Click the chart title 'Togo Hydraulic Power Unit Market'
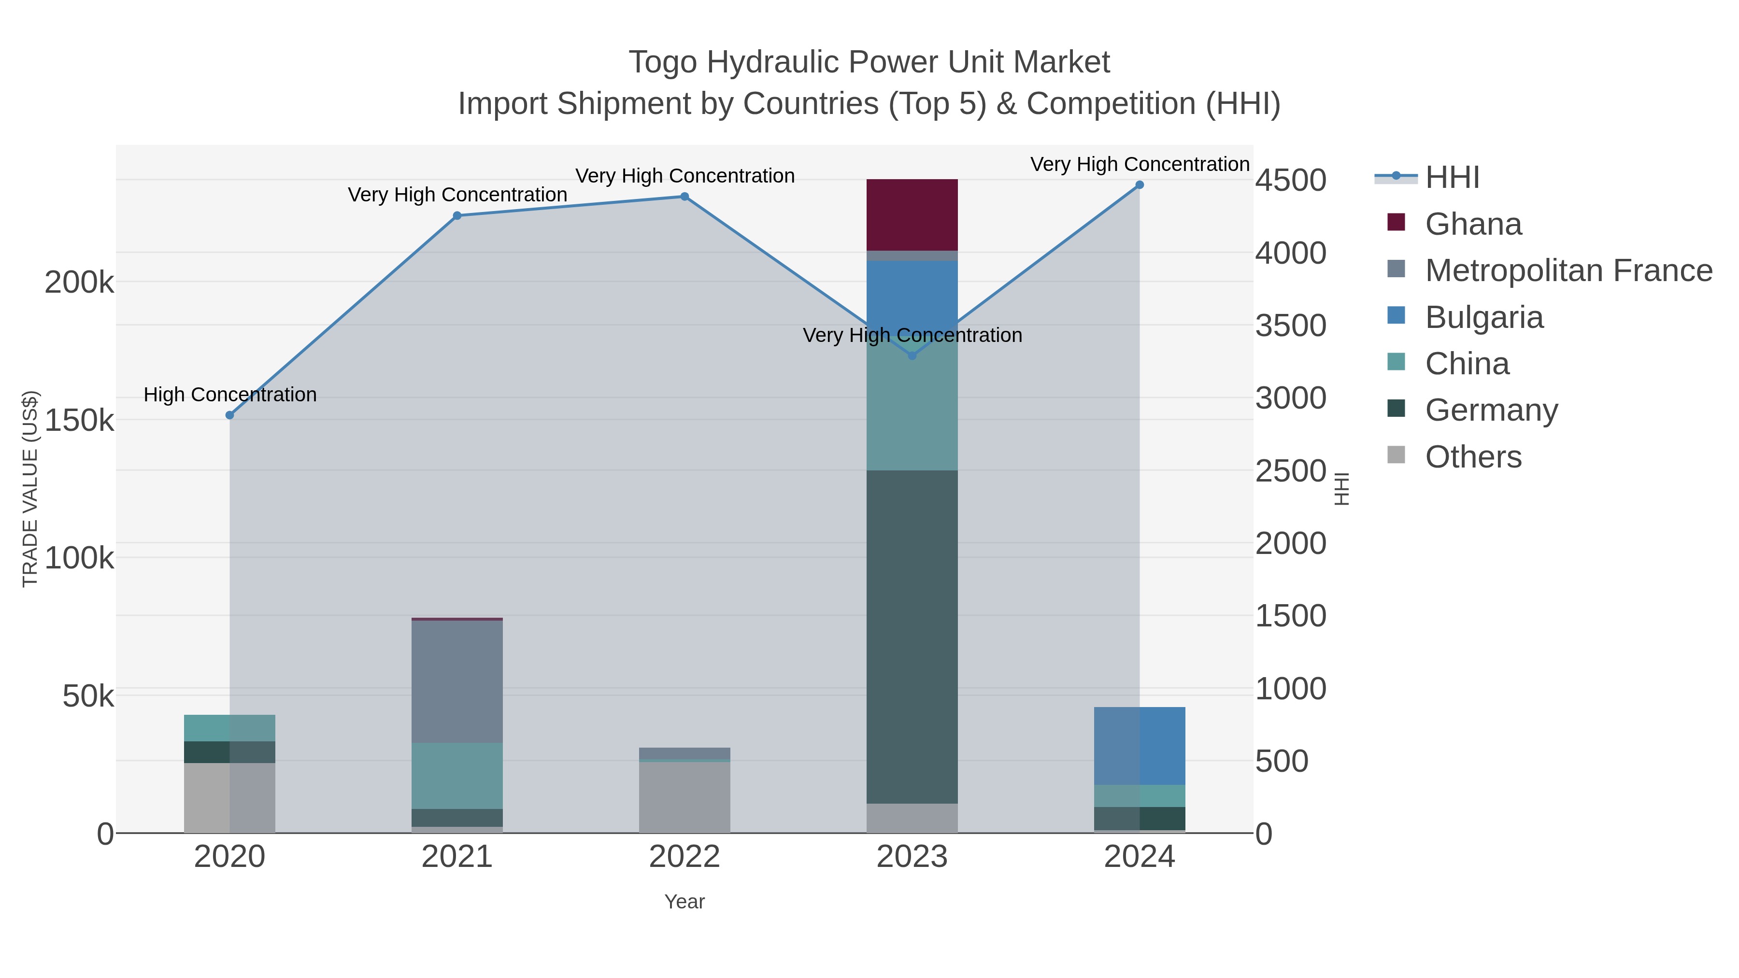The width and height of the screenshot is (1739, 978). point(869,62)
